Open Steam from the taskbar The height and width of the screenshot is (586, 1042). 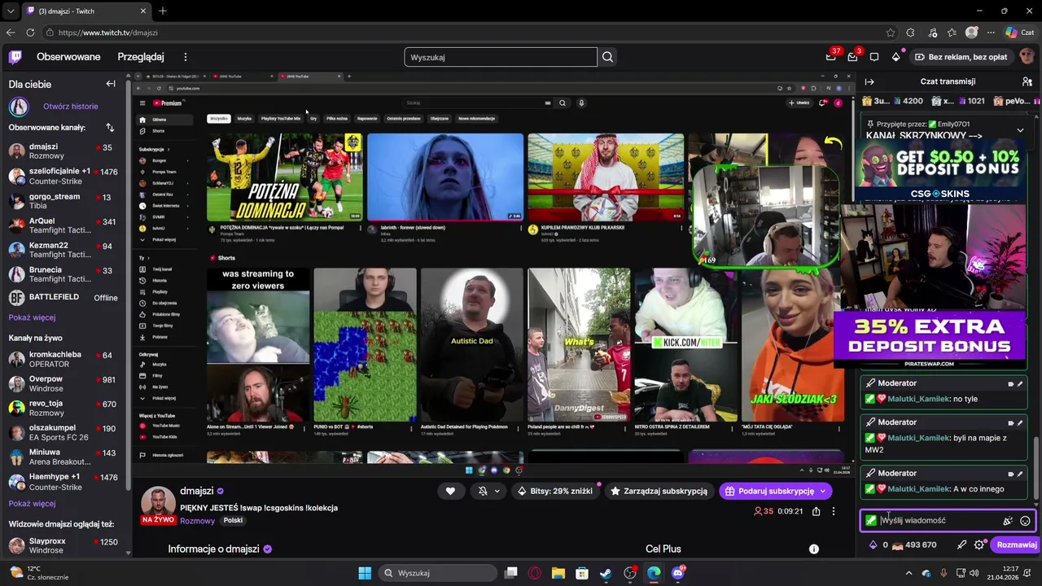pyautogui.click(x=606, y=573)
